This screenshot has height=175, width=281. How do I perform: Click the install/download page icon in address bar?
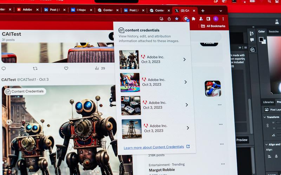(x=162, y=19)
